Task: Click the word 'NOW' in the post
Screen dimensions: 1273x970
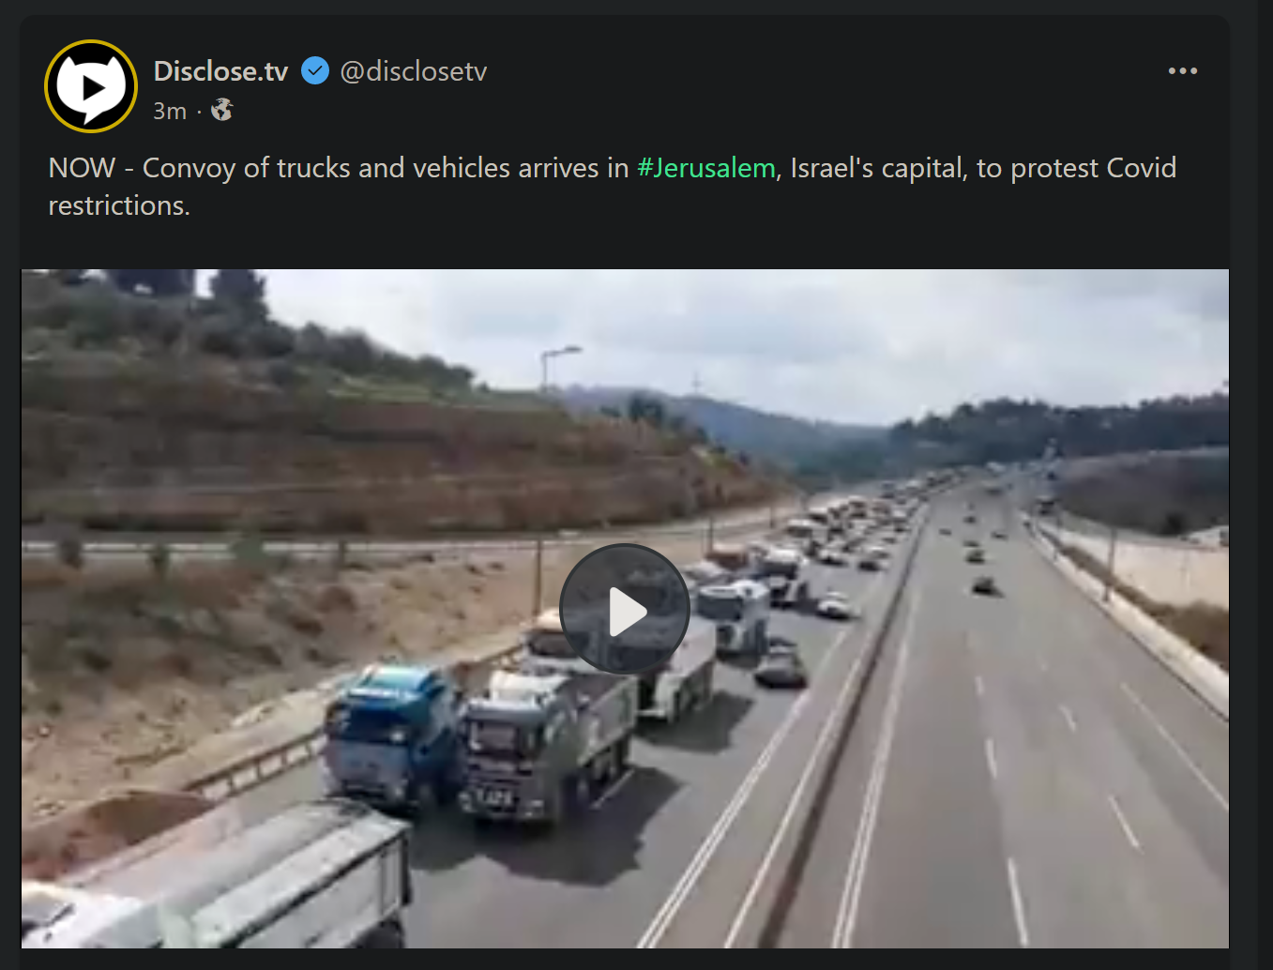Action: [82, 168]
